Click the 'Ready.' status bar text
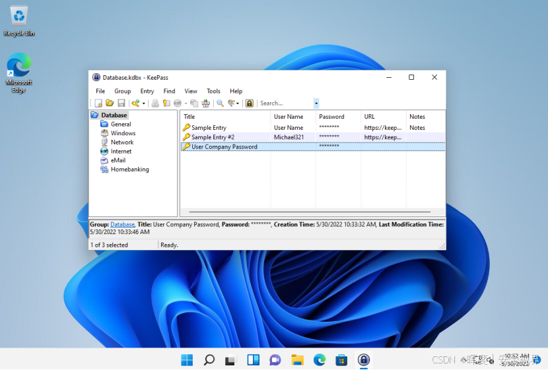The width and height of the screenshot is (548, 370). point(169,245)
